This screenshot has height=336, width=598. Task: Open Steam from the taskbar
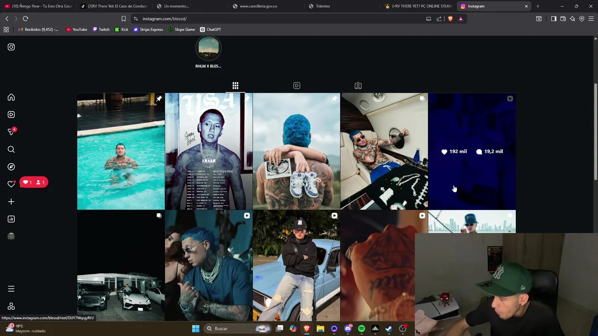tap(388, 329)
